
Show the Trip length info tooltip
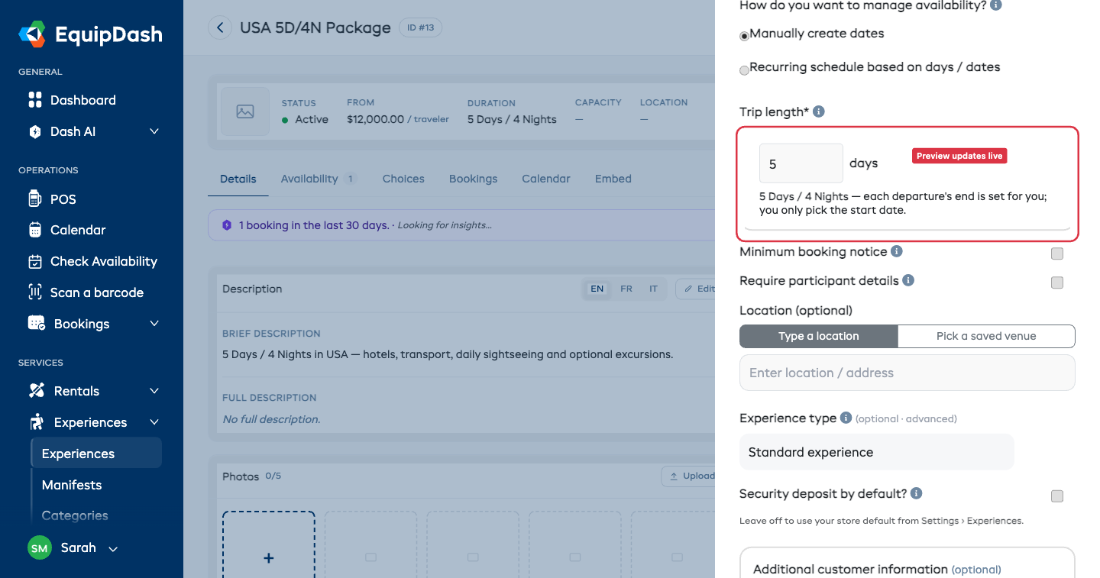pos(819,111)
